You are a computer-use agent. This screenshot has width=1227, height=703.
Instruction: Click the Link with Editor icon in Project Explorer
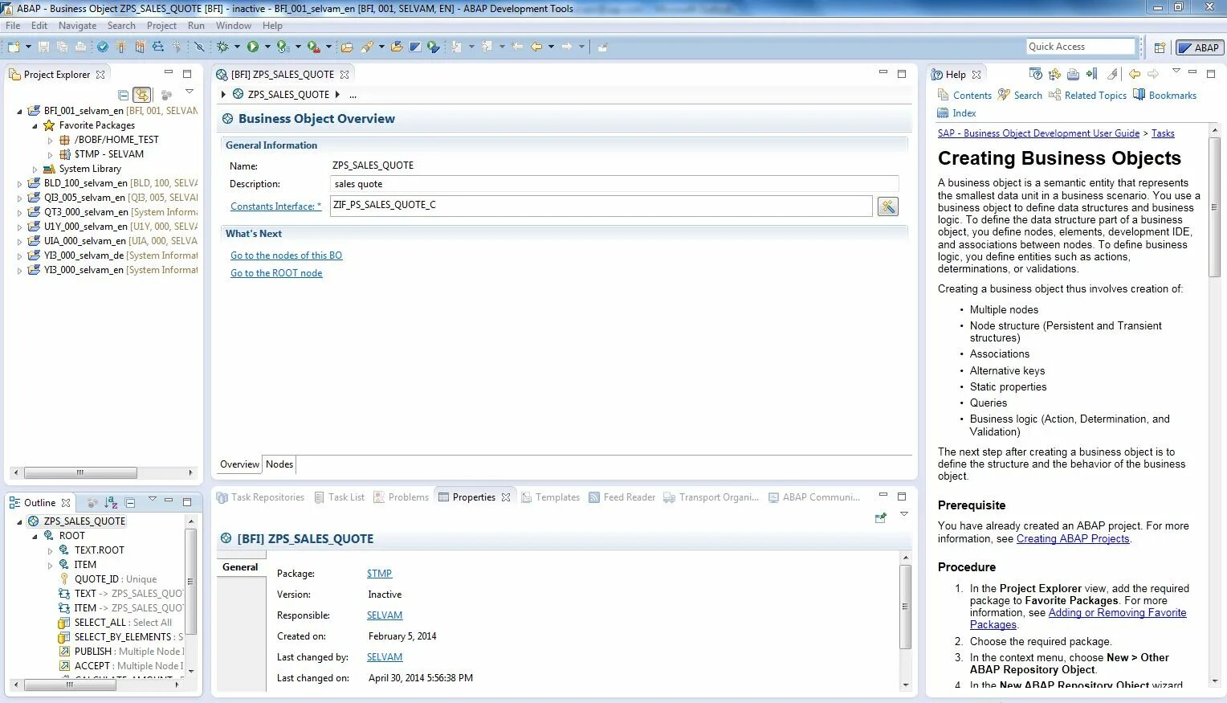tap(142, 95)
